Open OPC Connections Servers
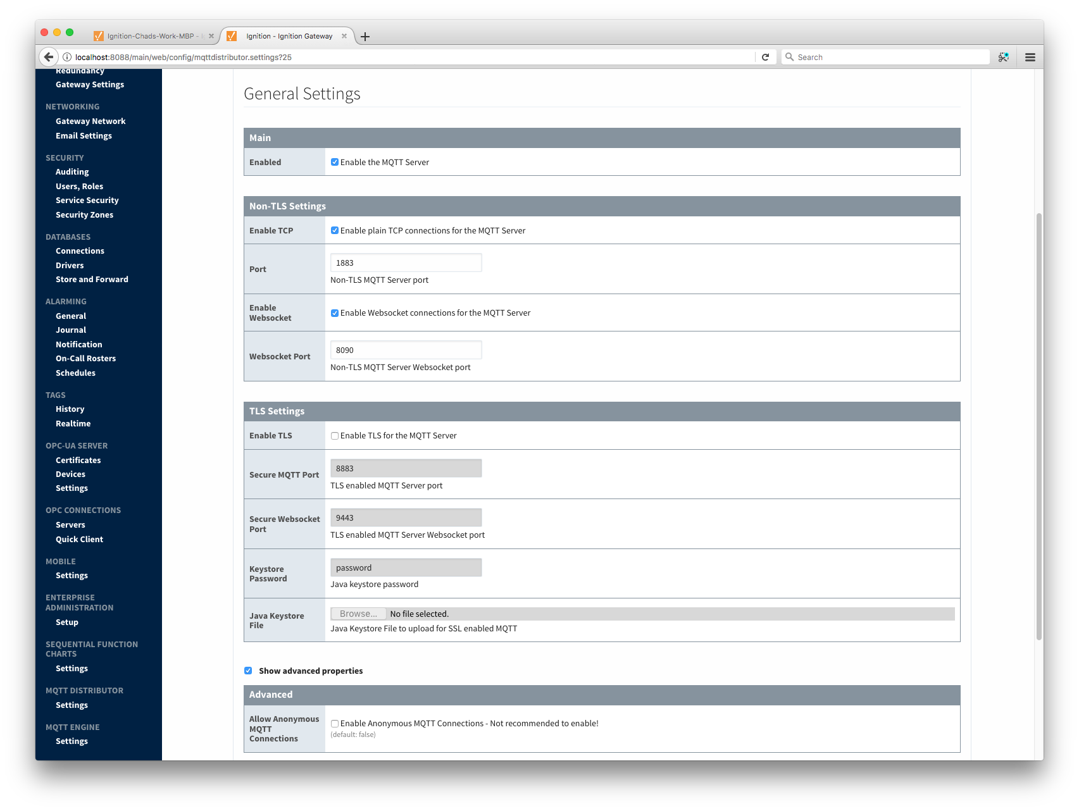 pyautogui.click(x=70, y=524)
